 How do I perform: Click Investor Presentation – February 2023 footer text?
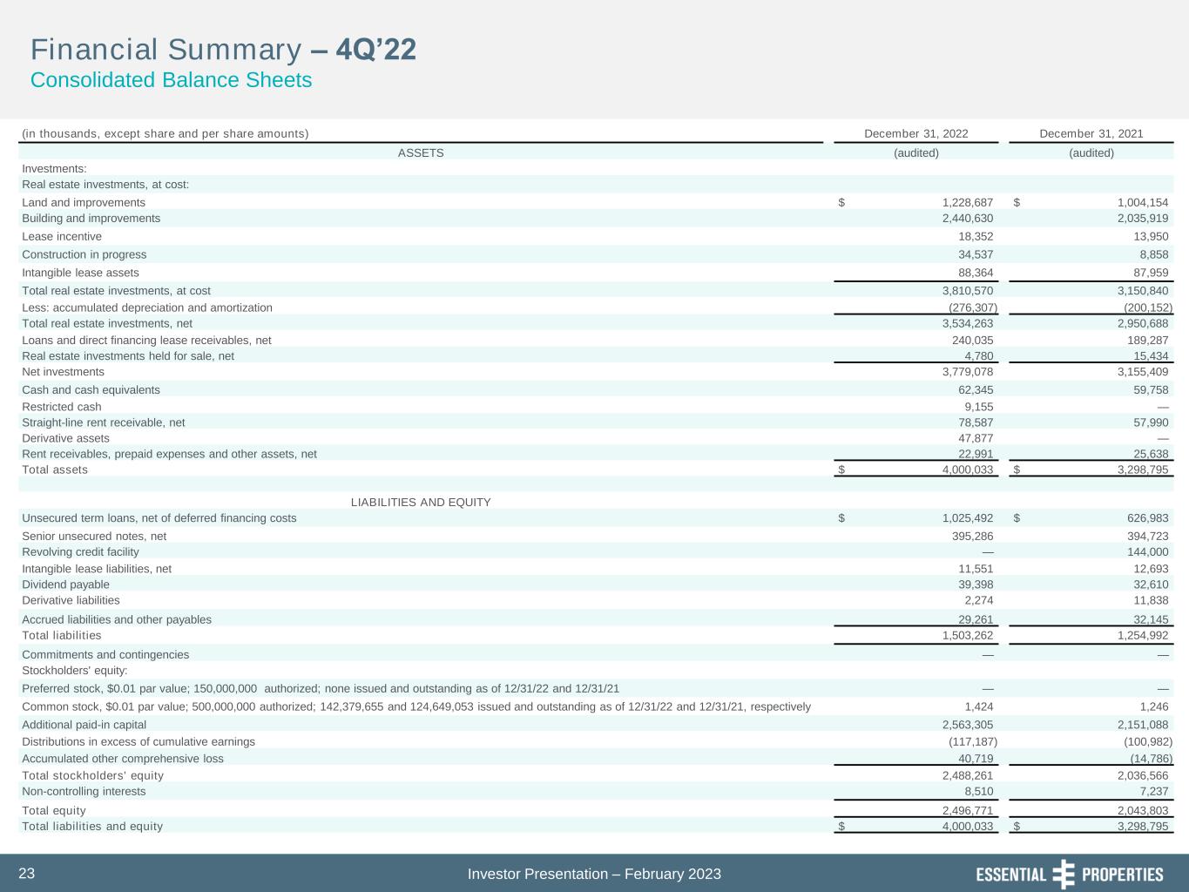point(594,874)
